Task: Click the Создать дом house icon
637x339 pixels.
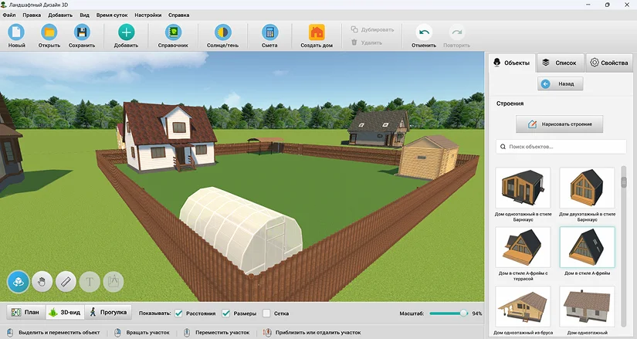Action: point(317,32)
